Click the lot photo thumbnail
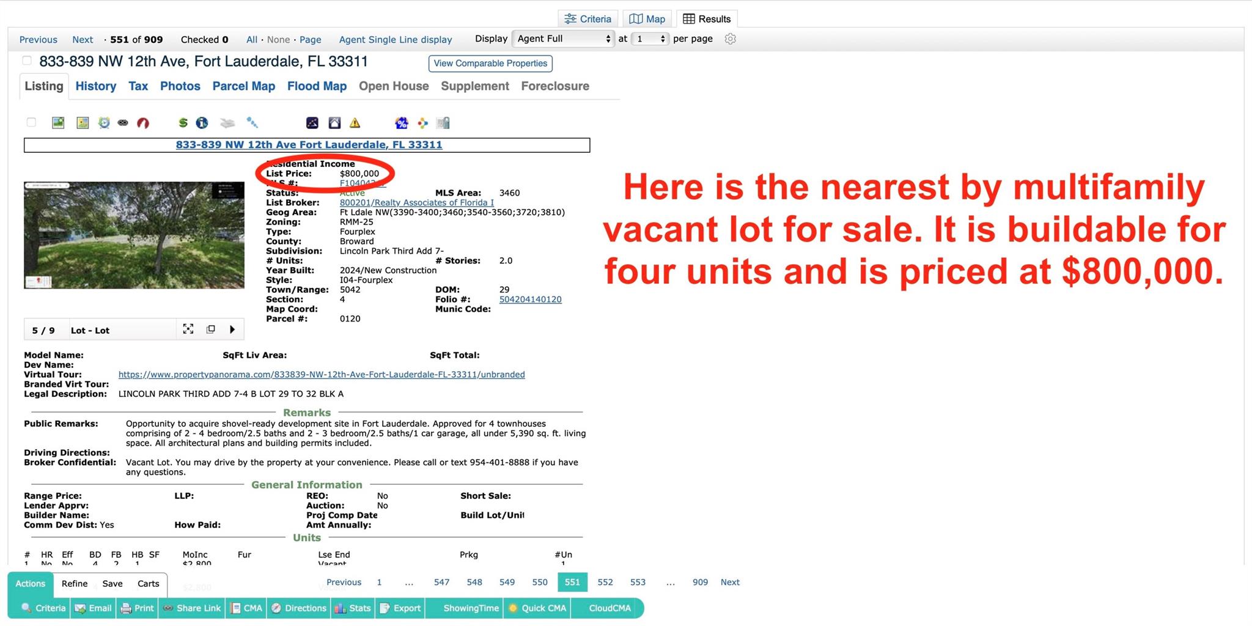 pyautogui.click(x=134, y=235)
